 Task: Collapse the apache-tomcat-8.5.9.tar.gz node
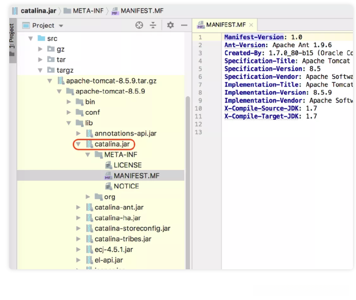tap(50, 81)
